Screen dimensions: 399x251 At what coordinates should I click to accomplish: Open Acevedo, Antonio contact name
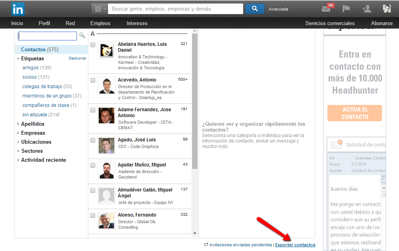[x=137, y=80]
